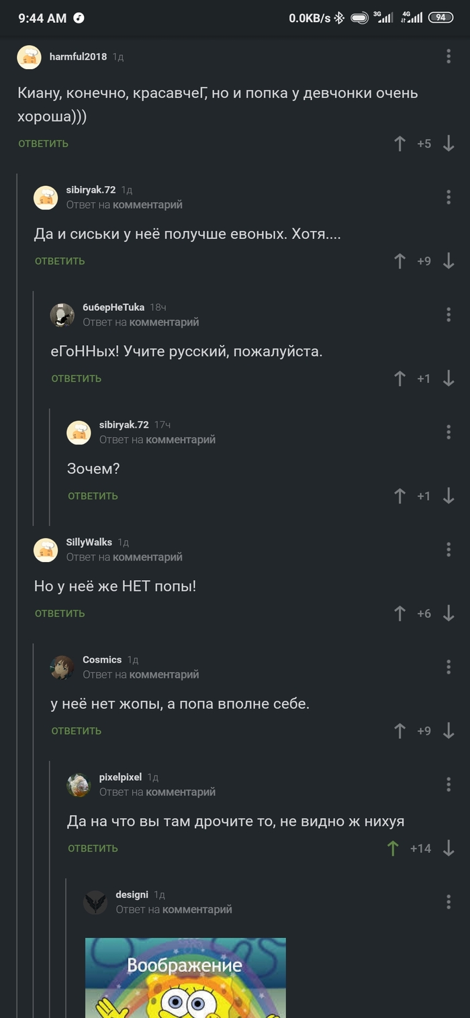Open SillyWalks username profile link

(89, 543)
